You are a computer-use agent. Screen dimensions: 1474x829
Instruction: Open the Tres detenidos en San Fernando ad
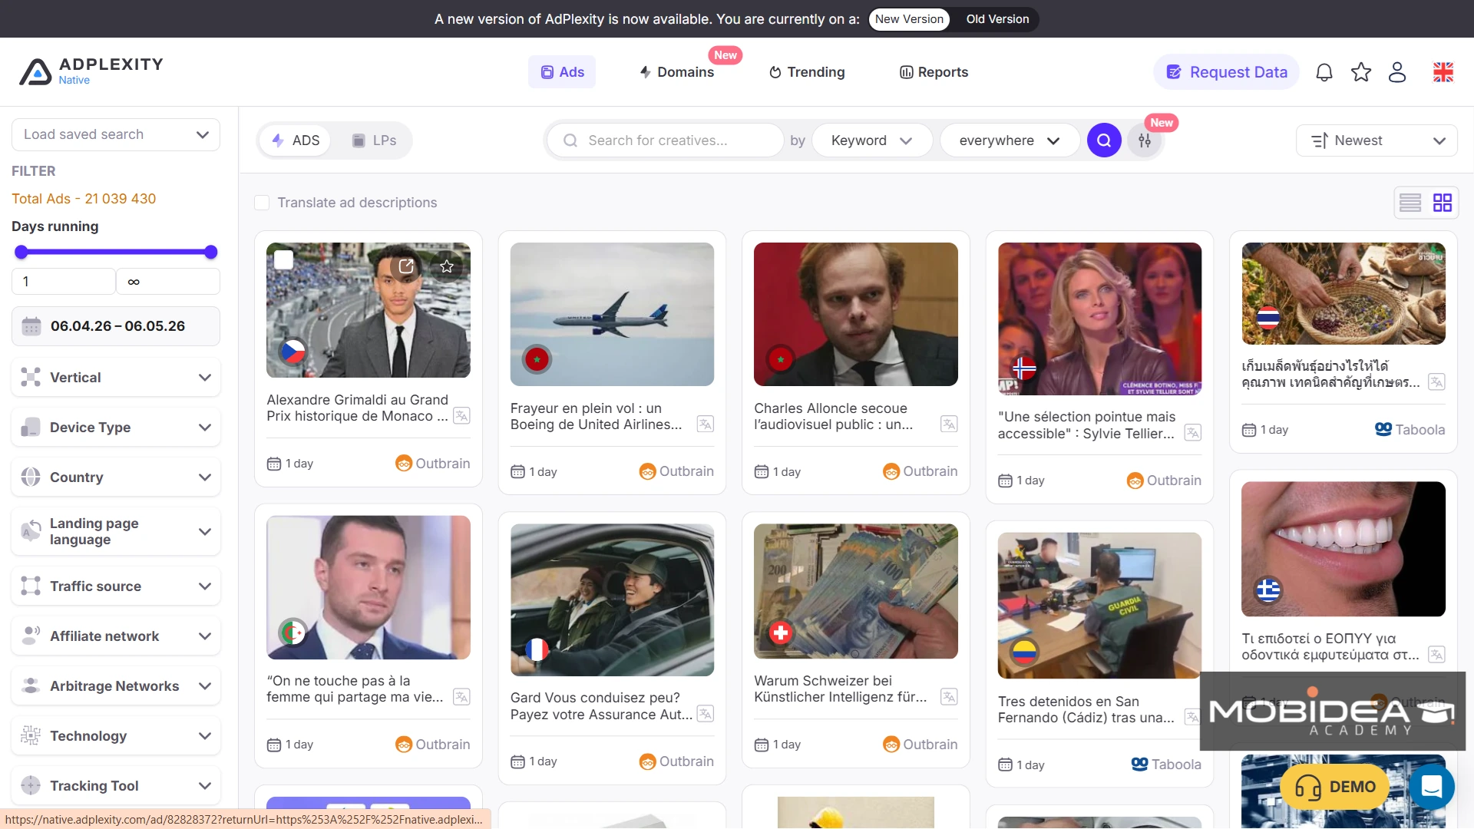tap(1086, 709)
